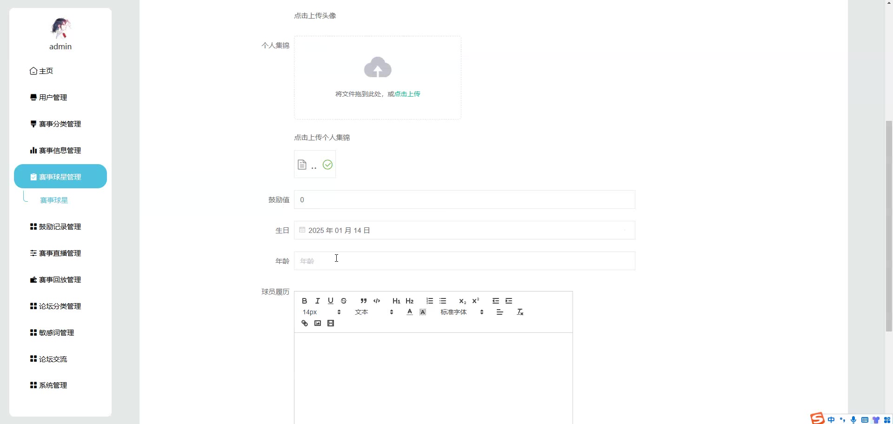This screenshot has height=424, width=893.
Task: Toggle italic formatting in editor
Action: (x=318, y=301)
